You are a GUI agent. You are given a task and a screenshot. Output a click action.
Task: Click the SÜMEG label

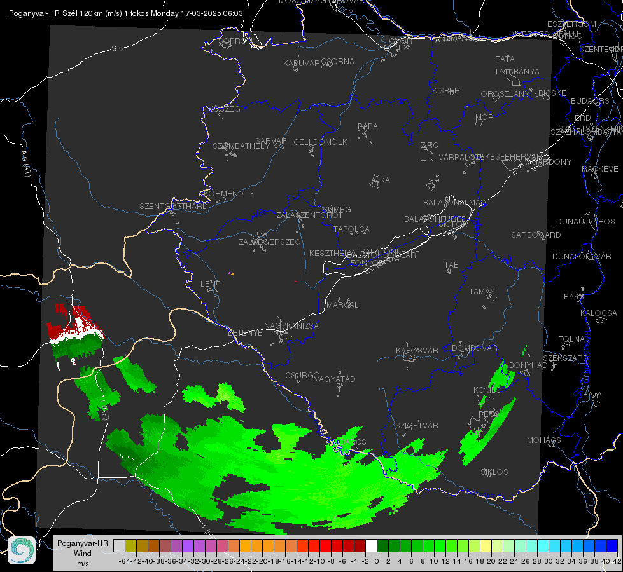(337, 210)
